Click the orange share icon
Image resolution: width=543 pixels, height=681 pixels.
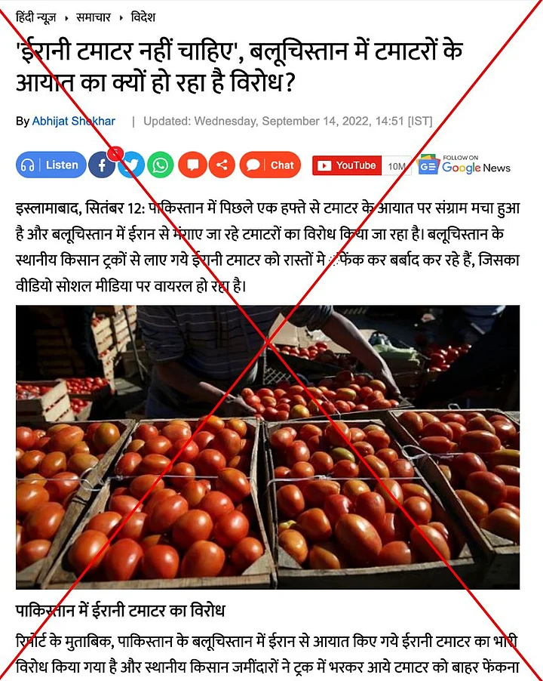pyautogui.click(x=222, y=165)
